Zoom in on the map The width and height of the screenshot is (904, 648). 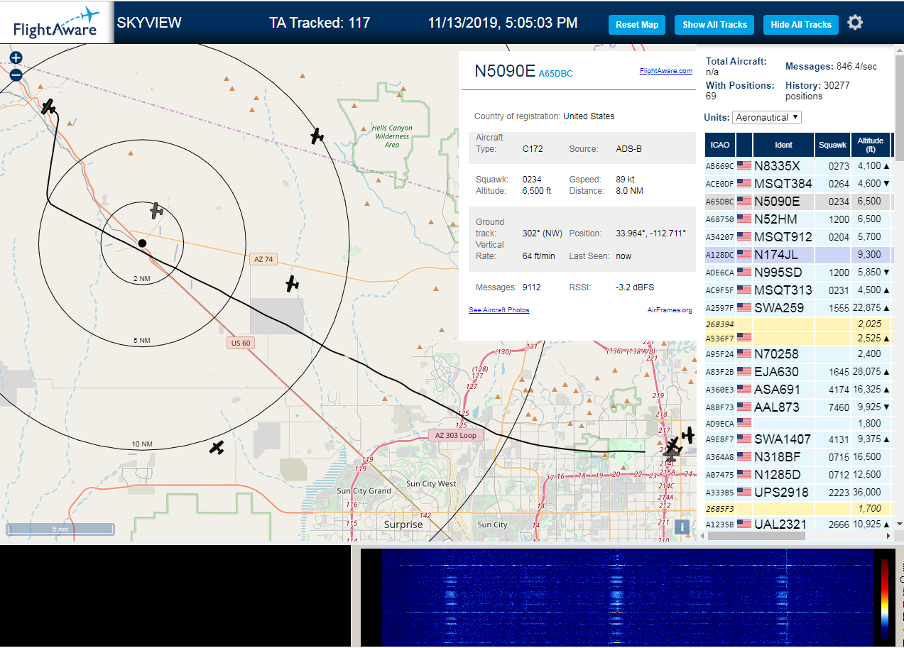pyautogui.click(x=16, y=57)
